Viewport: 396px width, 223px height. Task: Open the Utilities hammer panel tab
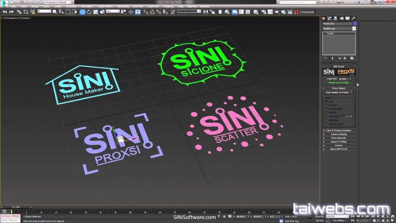[353, 18]
